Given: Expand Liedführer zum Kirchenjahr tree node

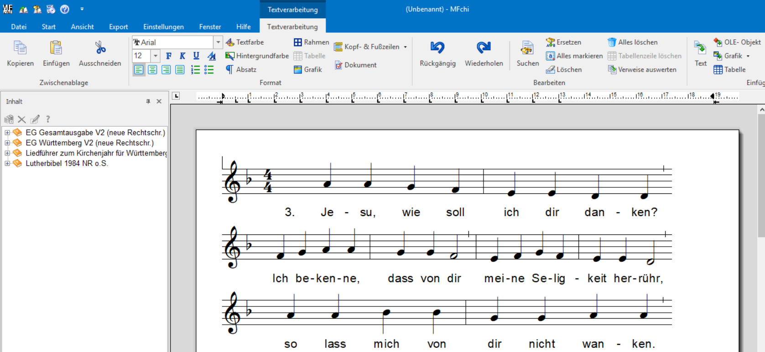Looking at the screenshot, I should click(x=7, y=153).
